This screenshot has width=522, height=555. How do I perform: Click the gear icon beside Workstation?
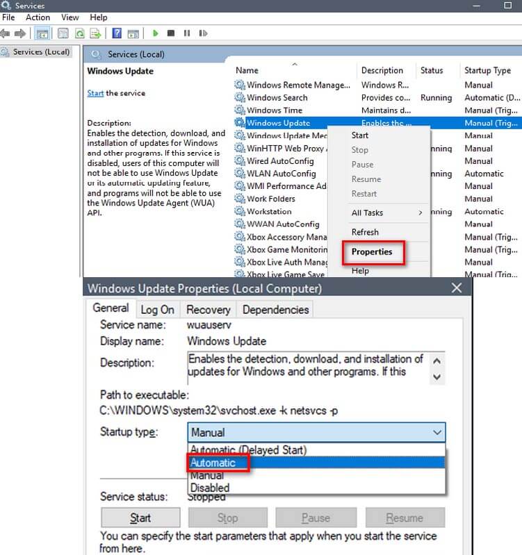(240, 211)
